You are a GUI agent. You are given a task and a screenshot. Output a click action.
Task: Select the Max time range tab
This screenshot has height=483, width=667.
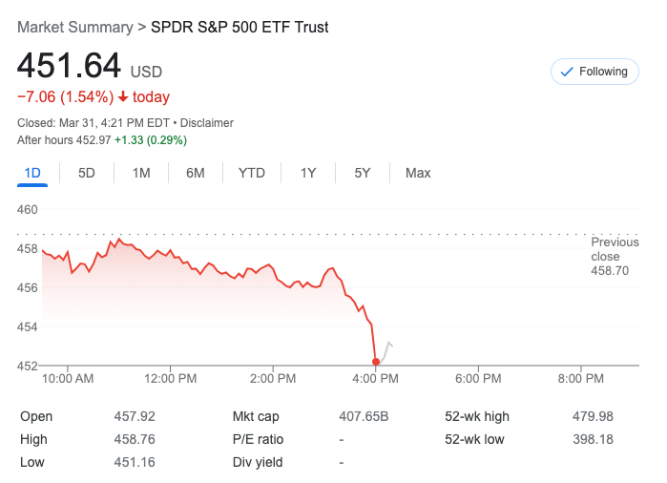tap(418, 173)
